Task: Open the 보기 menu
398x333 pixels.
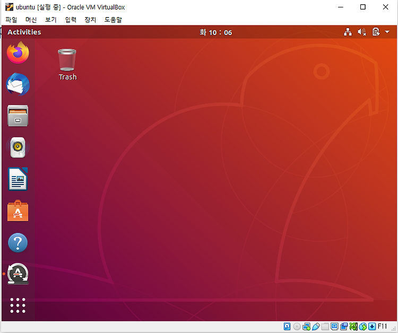Action: click(x=51, y=20)
